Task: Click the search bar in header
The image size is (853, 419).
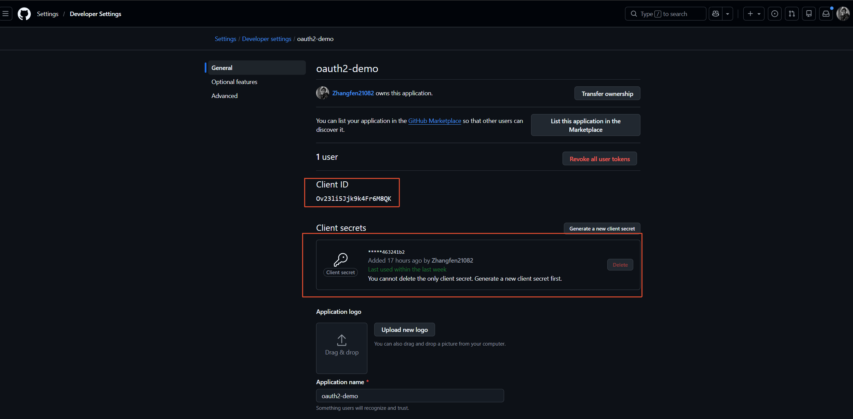Action: (665, 14)
